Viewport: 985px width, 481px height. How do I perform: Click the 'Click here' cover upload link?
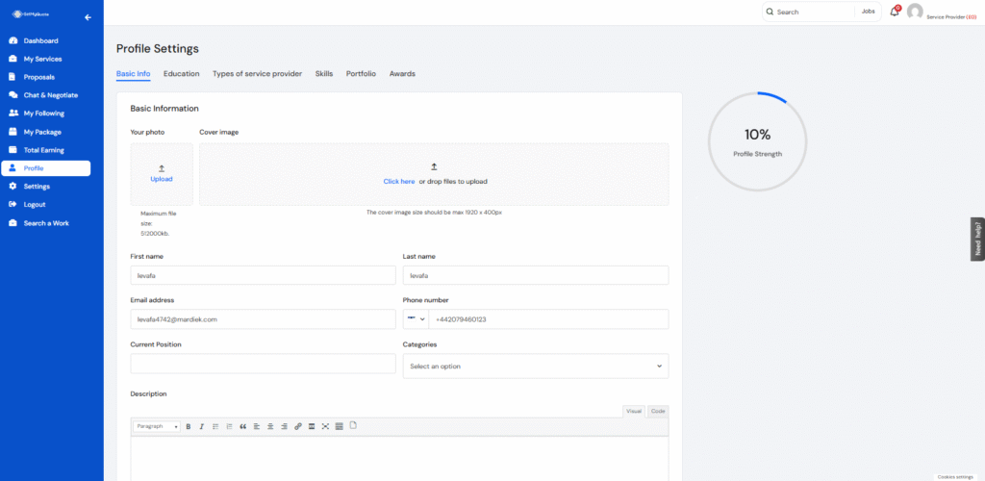click(398, 181)
